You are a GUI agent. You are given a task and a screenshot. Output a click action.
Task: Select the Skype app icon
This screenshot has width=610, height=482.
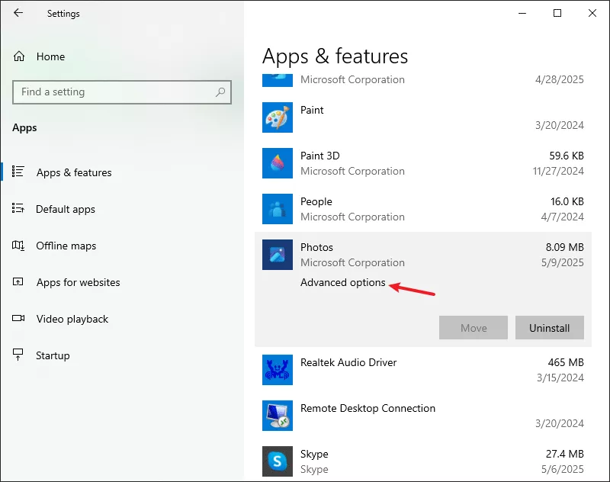pyautogui.click(x=278, y=461)
